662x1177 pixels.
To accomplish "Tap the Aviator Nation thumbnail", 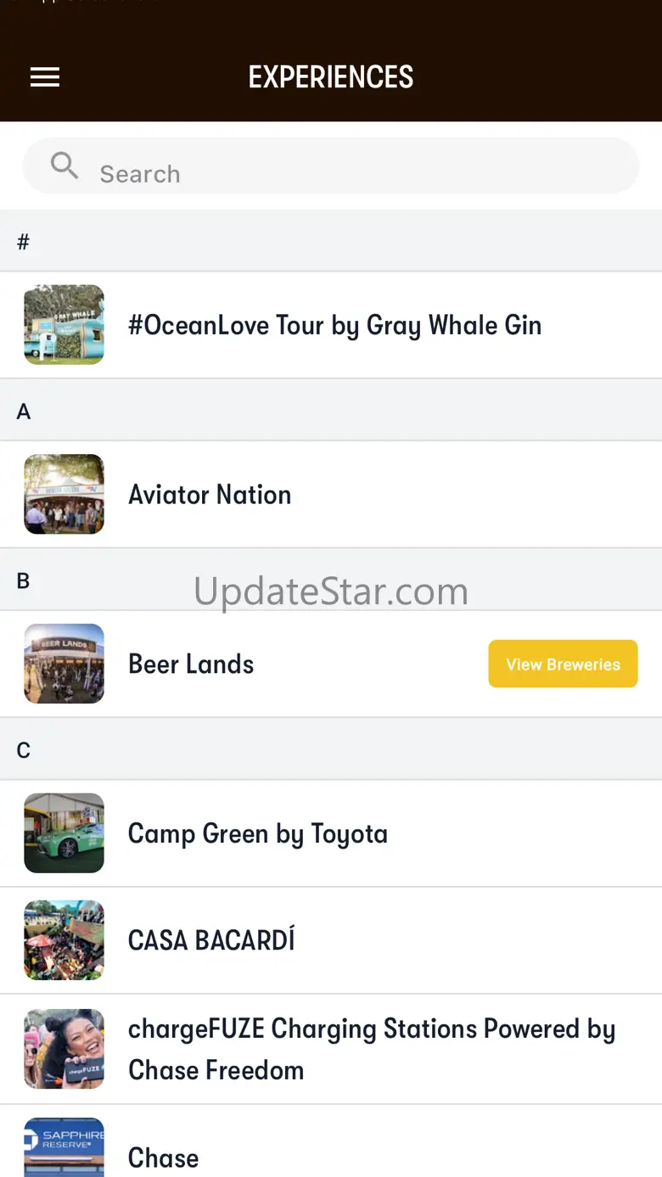I will (x=64, y=494).
